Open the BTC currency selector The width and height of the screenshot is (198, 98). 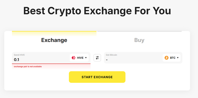(171, 58)
